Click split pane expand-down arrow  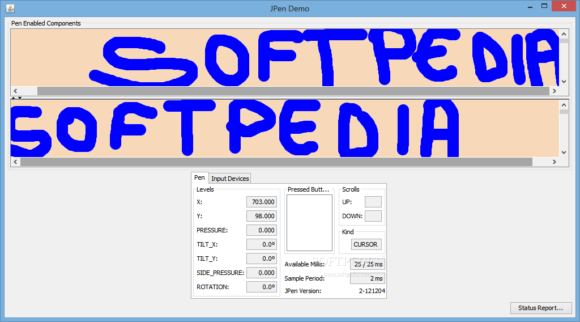pos(20,98)
